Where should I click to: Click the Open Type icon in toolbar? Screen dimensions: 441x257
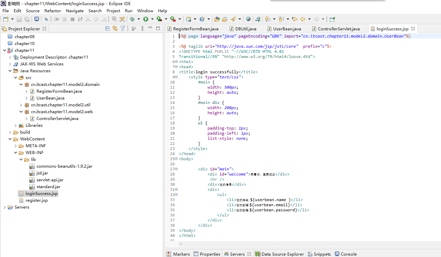tap(217, 19)
